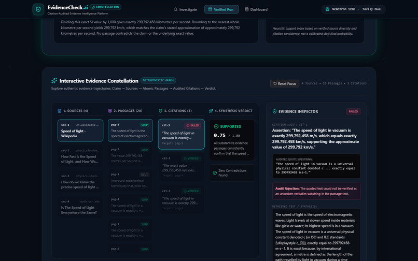Viewport: 418px width, 261px height.
Task: Select source src-4 Is The Speed of Light
Action: coord(80,207)
